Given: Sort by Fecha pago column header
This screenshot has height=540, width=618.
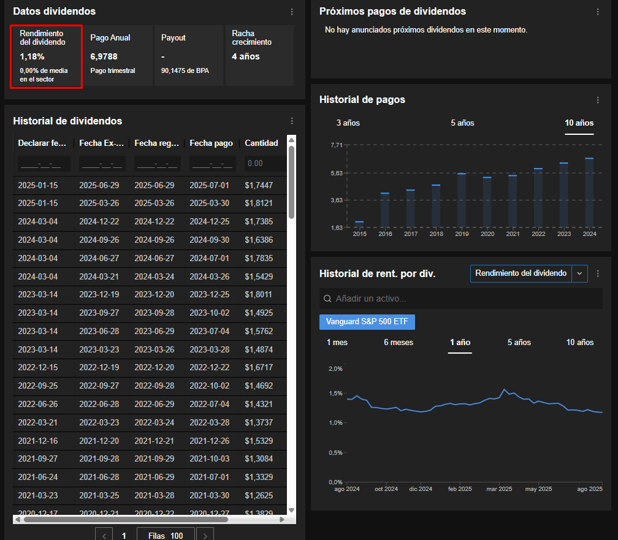Looking at the screenshot, I should point(212,143).
